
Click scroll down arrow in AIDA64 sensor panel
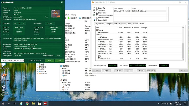tap(148, 90)
